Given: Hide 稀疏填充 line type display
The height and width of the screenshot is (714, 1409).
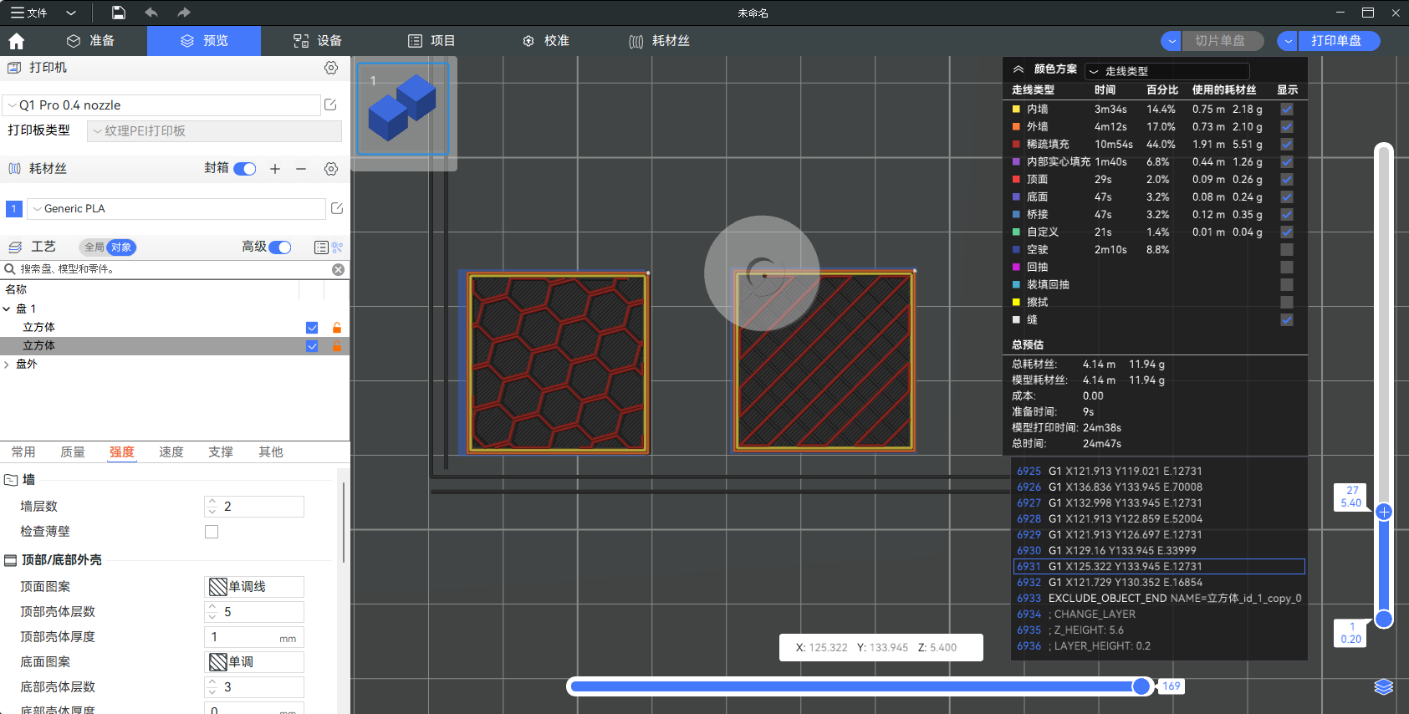Looking at the screenshot, I should (1287, 145).
